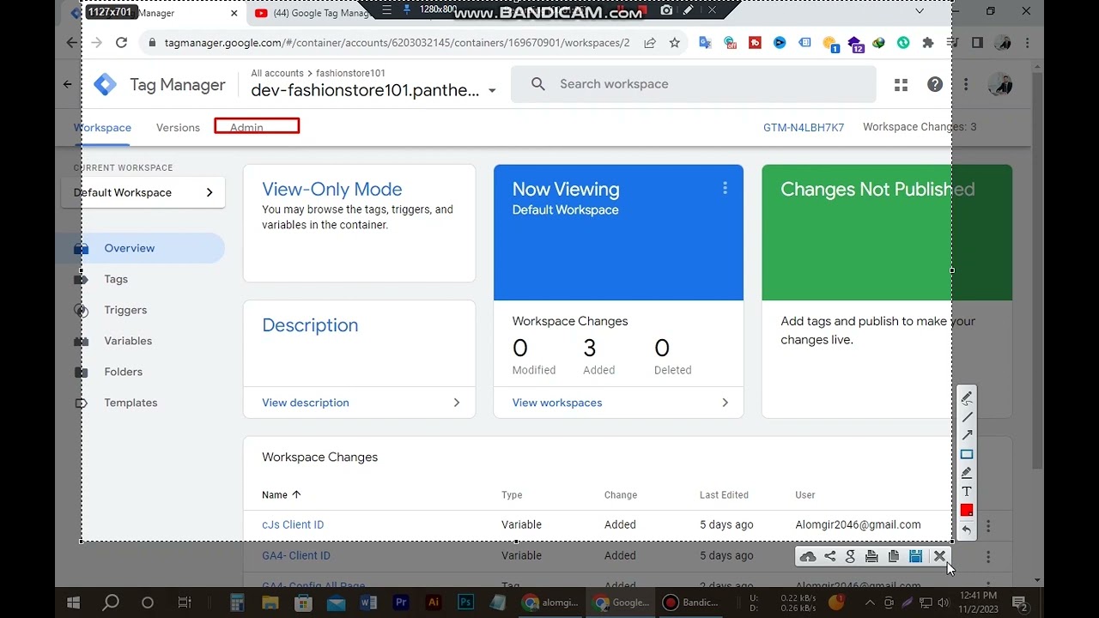Reload the browser page
The image size is (1099, 618).
click(x=121, y=42)
